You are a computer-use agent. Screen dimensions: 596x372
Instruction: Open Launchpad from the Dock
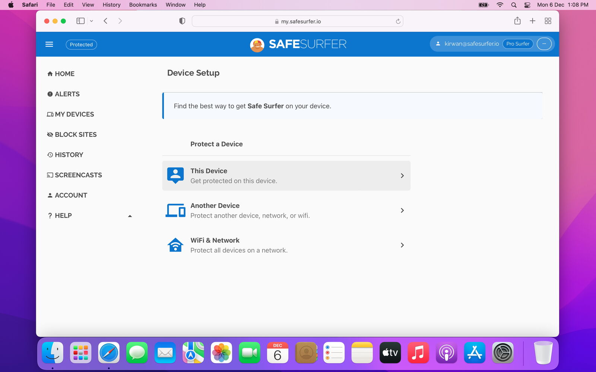coord(80,352)
